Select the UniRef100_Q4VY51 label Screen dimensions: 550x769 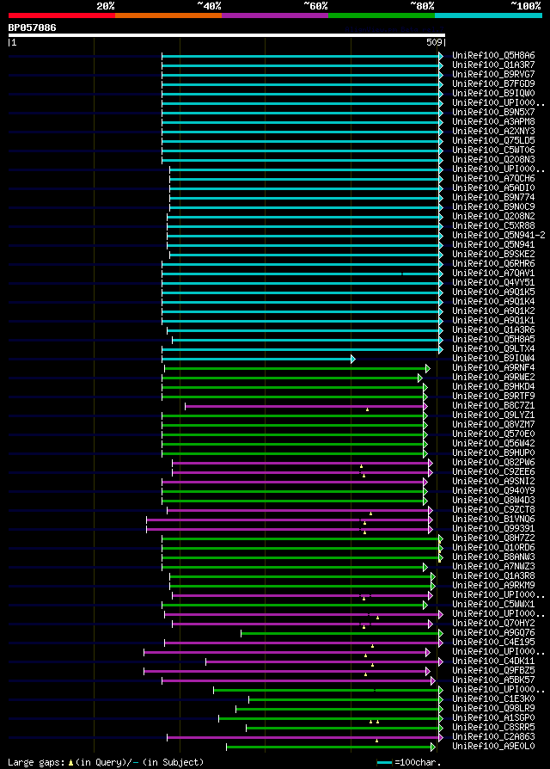pyautogui.click(x=493, y=282)
